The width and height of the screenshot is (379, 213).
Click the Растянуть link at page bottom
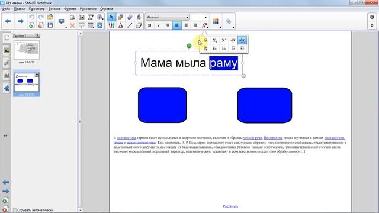pos(230,206)
